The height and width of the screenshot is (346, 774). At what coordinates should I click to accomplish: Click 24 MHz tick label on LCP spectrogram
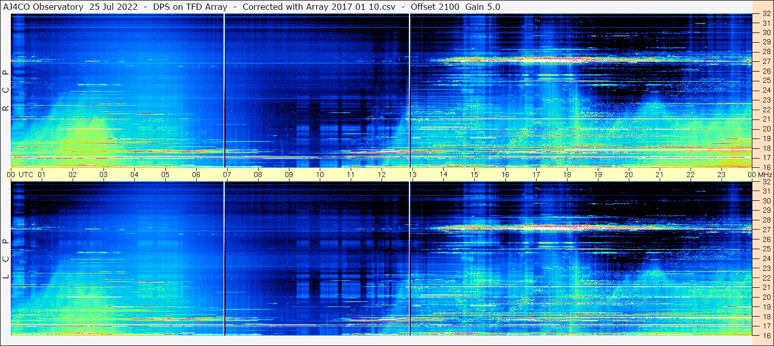[766, 259]
